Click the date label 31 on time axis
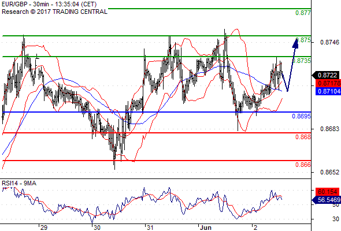This screenshot has height=231, width=341. tap(150, 228)
